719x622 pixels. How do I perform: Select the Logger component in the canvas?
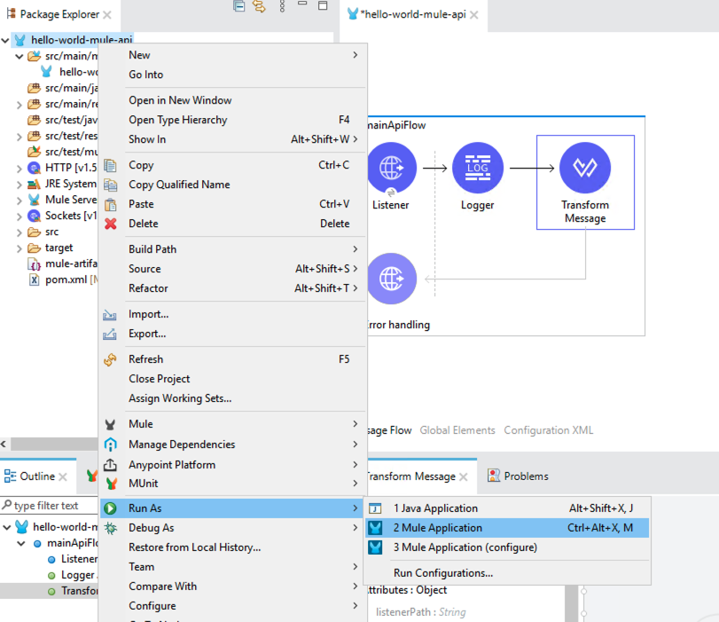point(477,168)
